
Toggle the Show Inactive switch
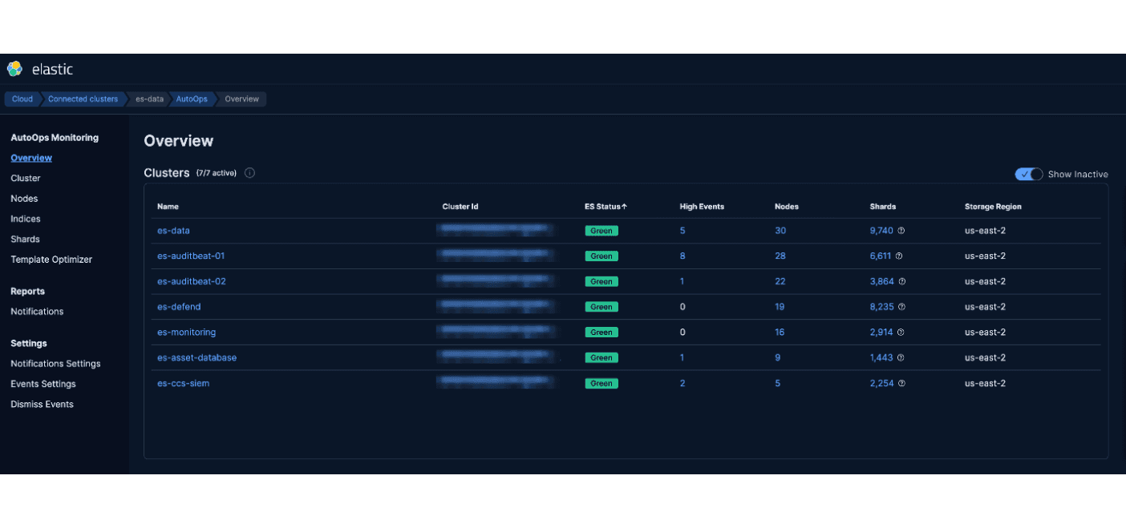tap(1028, 174)
